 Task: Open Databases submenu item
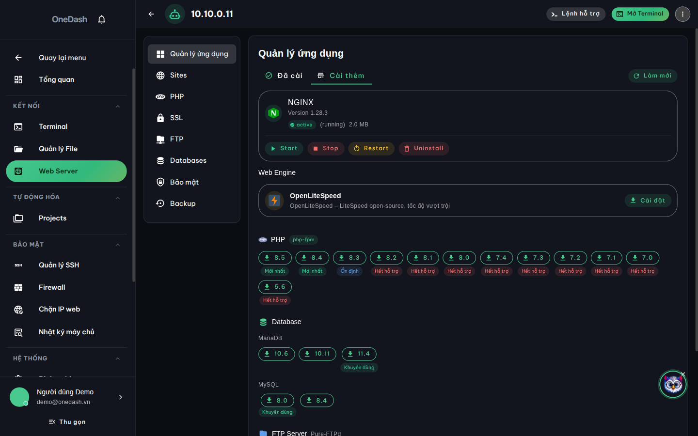point(192,160)
